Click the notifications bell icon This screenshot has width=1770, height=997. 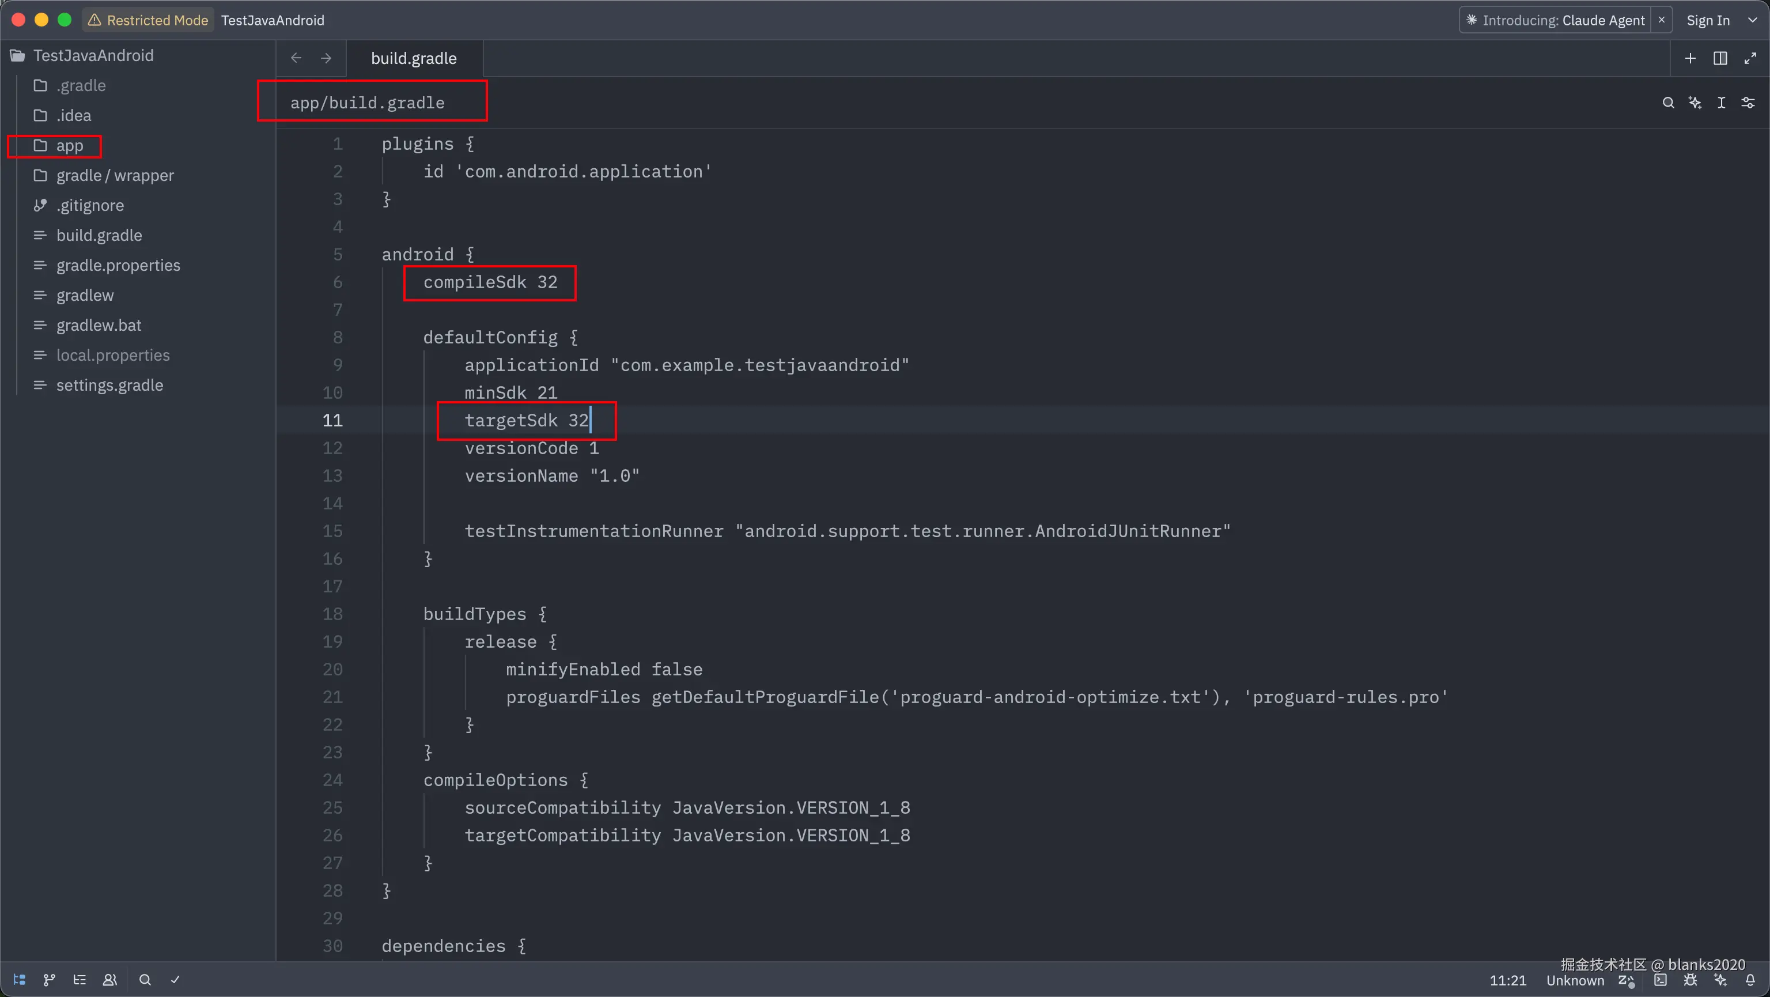1750,980
